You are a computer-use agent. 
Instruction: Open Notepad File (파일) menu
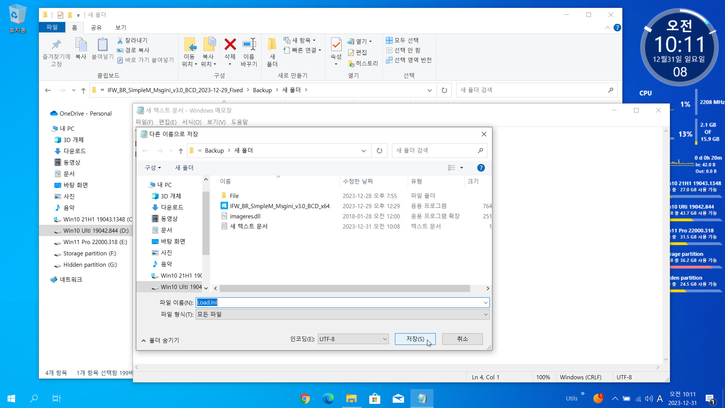pyautogui.click(x=144, y=122)
